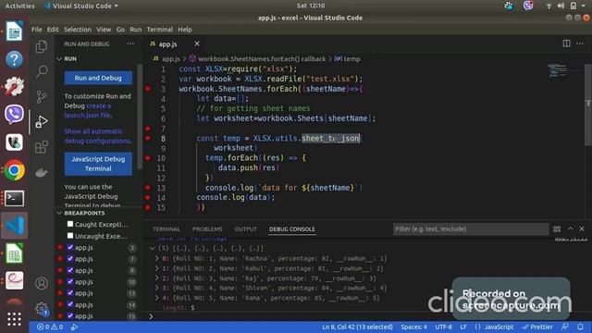Open the Docker view icon
The image size is (592, 333).
(x=41, y=172)
